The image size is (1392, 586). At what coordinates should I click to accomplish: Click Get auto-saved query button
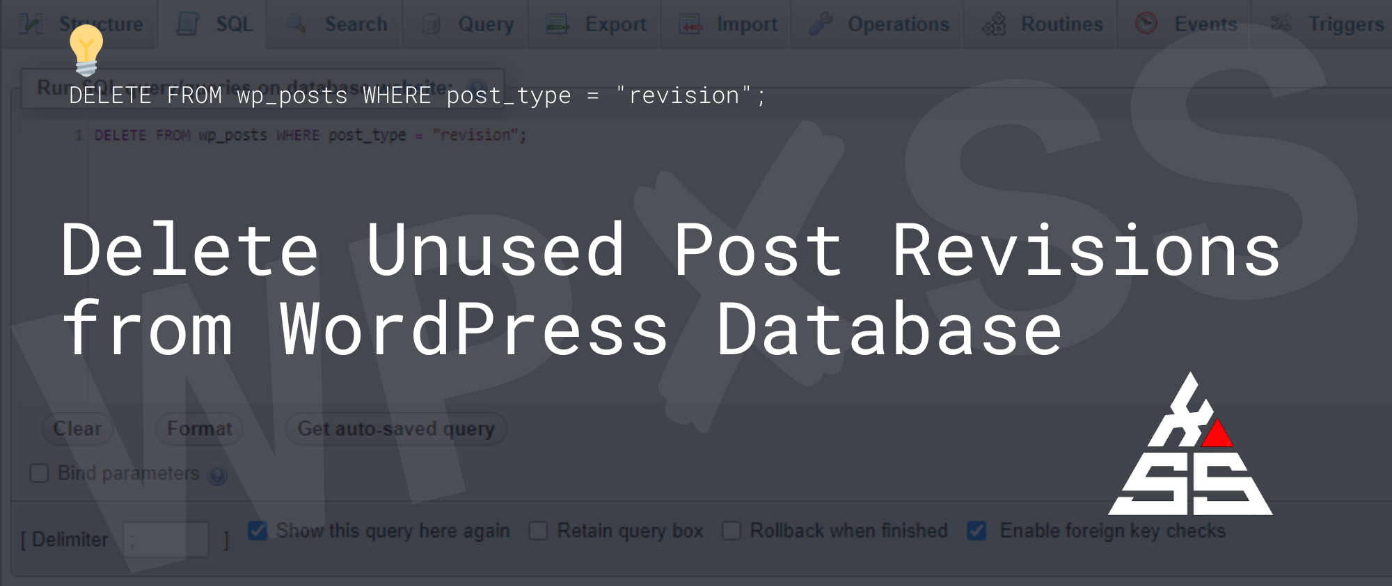tap(396, 429)
